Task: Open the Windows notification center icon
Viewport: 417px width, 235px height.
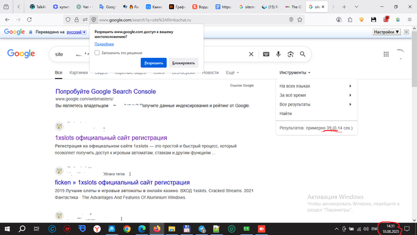Action: pos(407,229)
